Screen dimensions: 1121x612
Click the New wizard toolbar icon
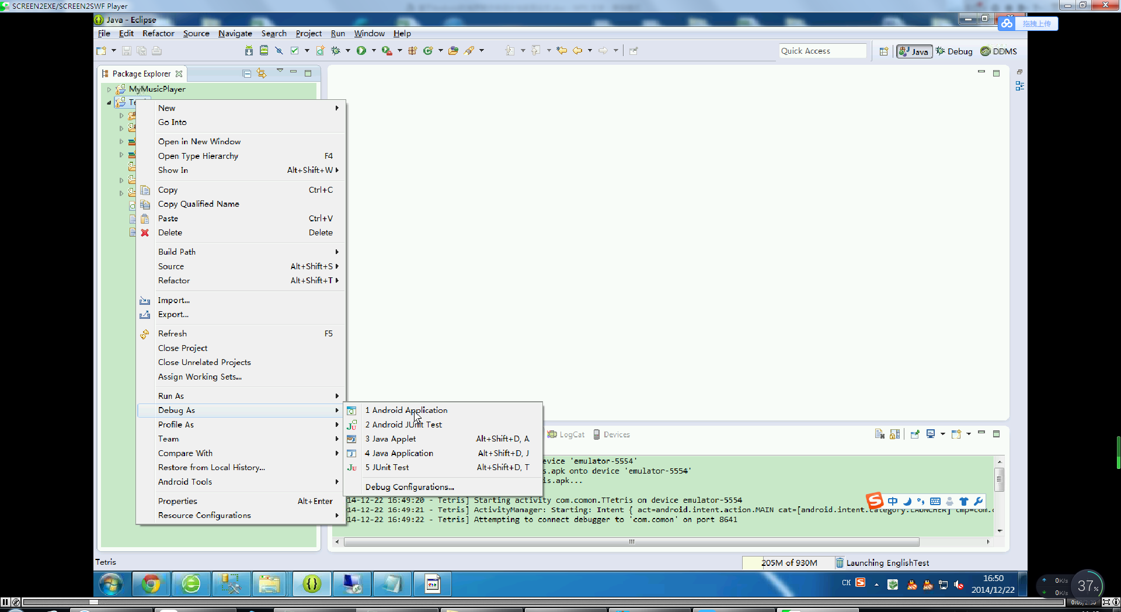click(102, 51)
